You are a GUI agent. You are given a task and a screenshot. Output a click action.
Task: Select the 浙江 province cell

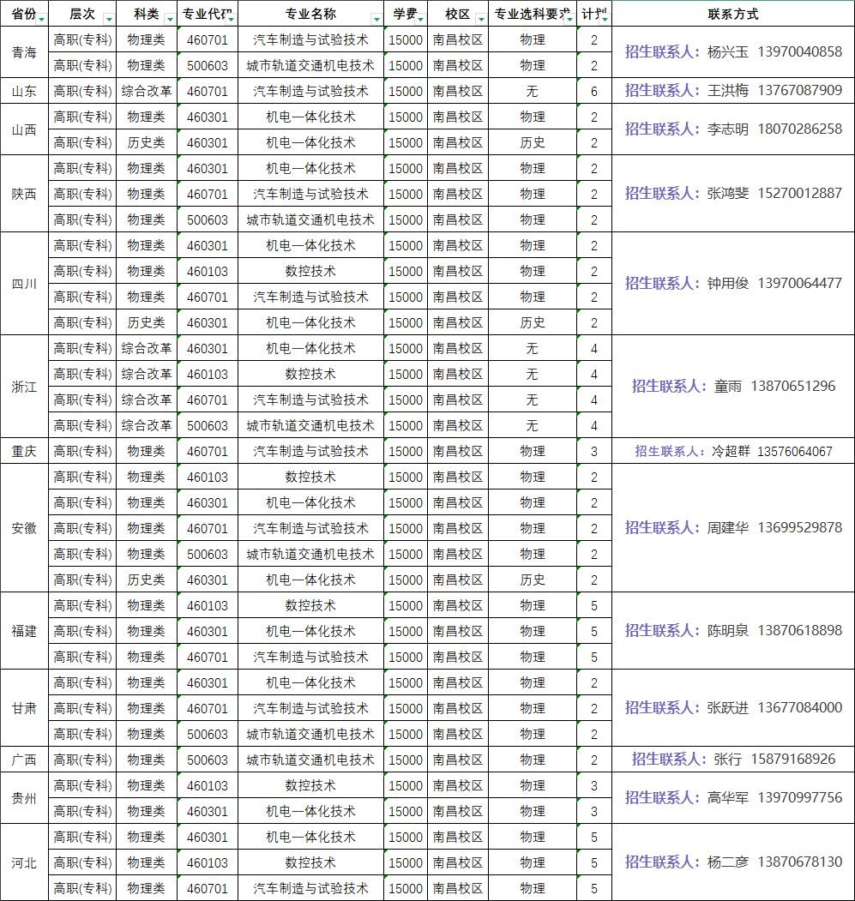click(x=23, y=386)
